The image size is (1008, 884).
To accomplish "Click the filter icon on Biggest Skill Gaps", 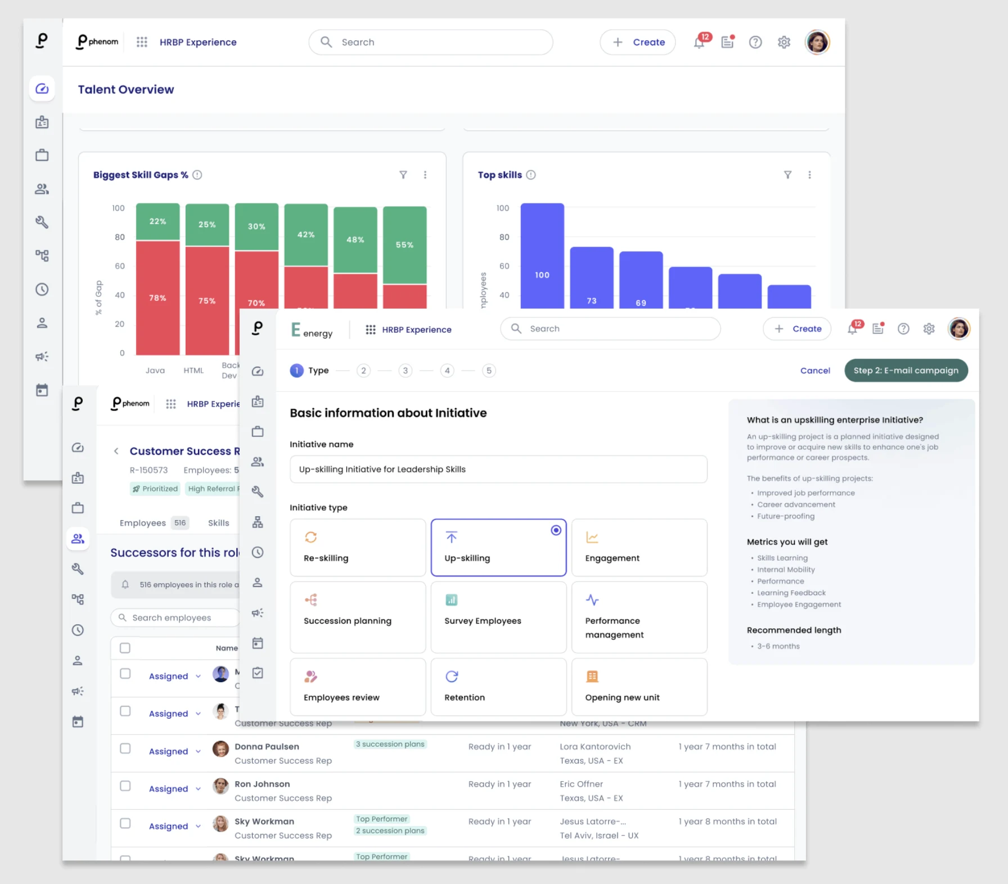I will pyautogui.click(x=403, y=175).
